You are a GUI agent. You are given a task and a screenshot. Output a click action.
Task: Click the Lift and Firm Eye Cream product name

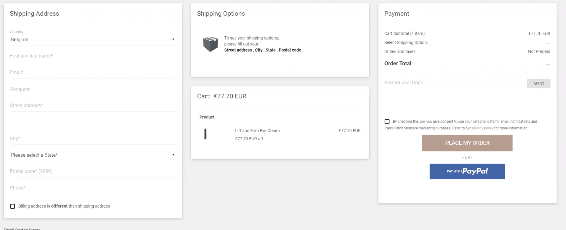pyautogui.click(x=257, y=131)
